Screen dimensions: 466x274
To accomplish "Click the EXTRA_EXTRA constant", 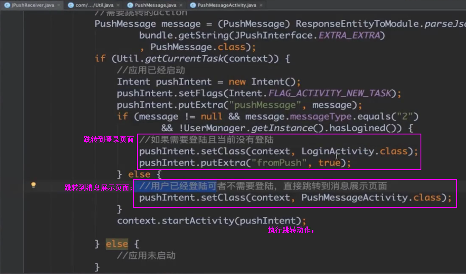I will point(349,35).
